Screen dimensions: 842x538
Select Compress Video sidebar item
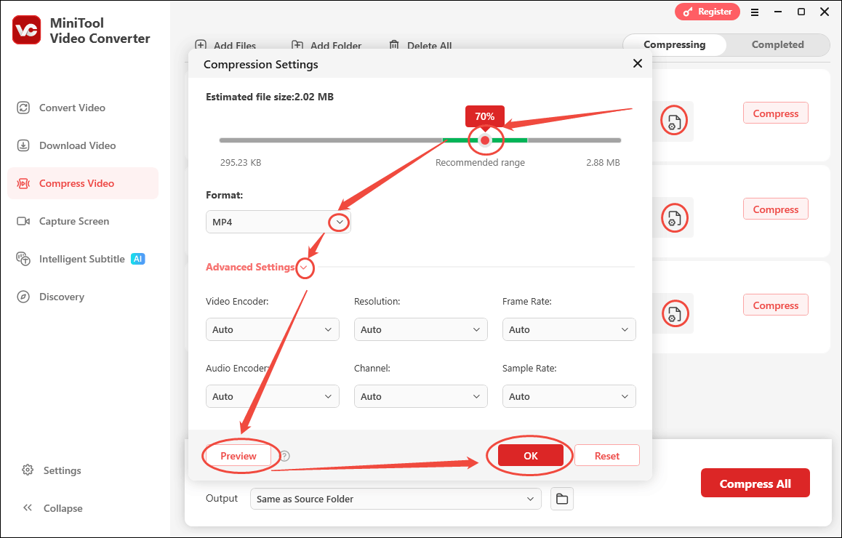pyautogui.click(x=83, y=183)
